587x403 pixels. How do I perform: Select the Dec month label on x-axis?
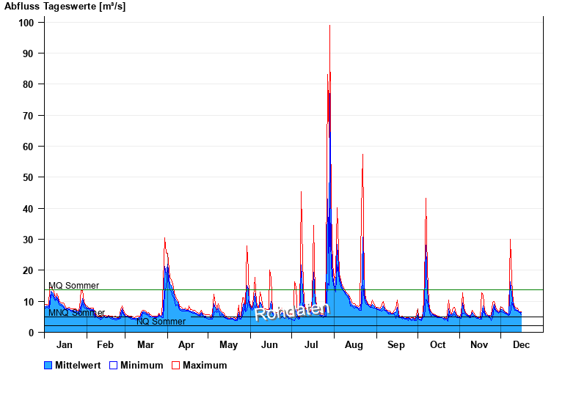point(521,345)
